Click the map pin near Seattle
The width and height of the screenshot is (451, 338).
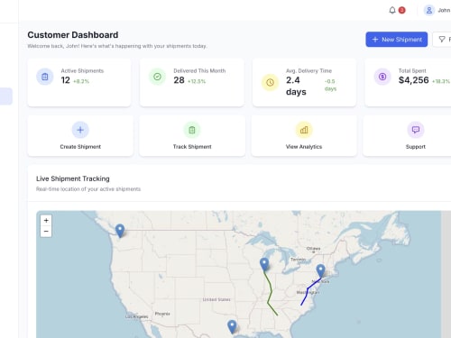(x=120, y=231)
